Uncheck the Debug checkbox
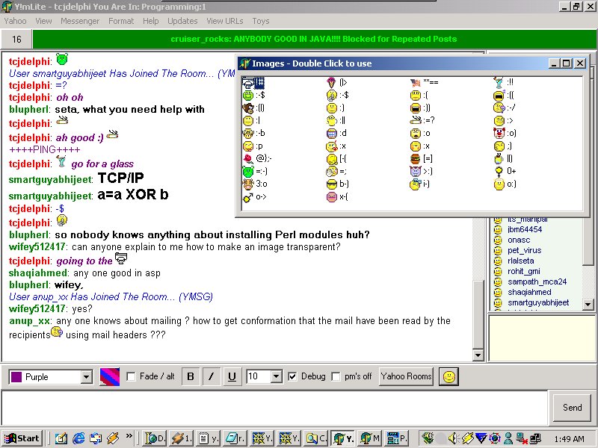Viewport: 598px width, 448px height. [x=292, y=377]
